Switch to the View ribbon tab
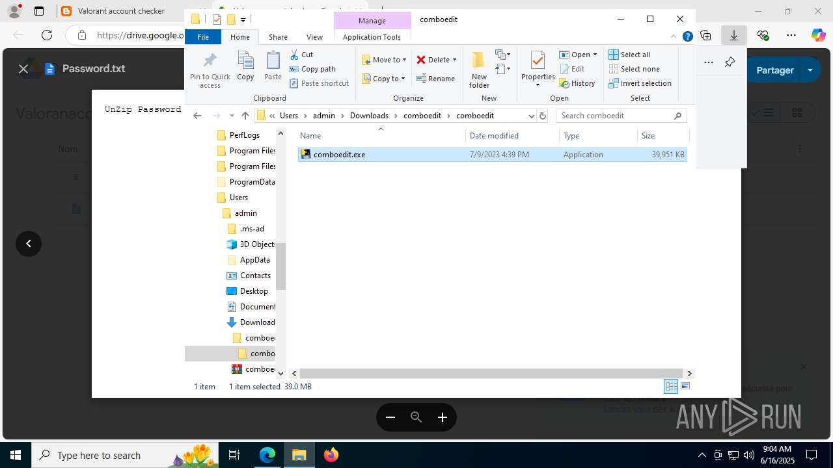 pyautogui.click(x=314, y=37)
